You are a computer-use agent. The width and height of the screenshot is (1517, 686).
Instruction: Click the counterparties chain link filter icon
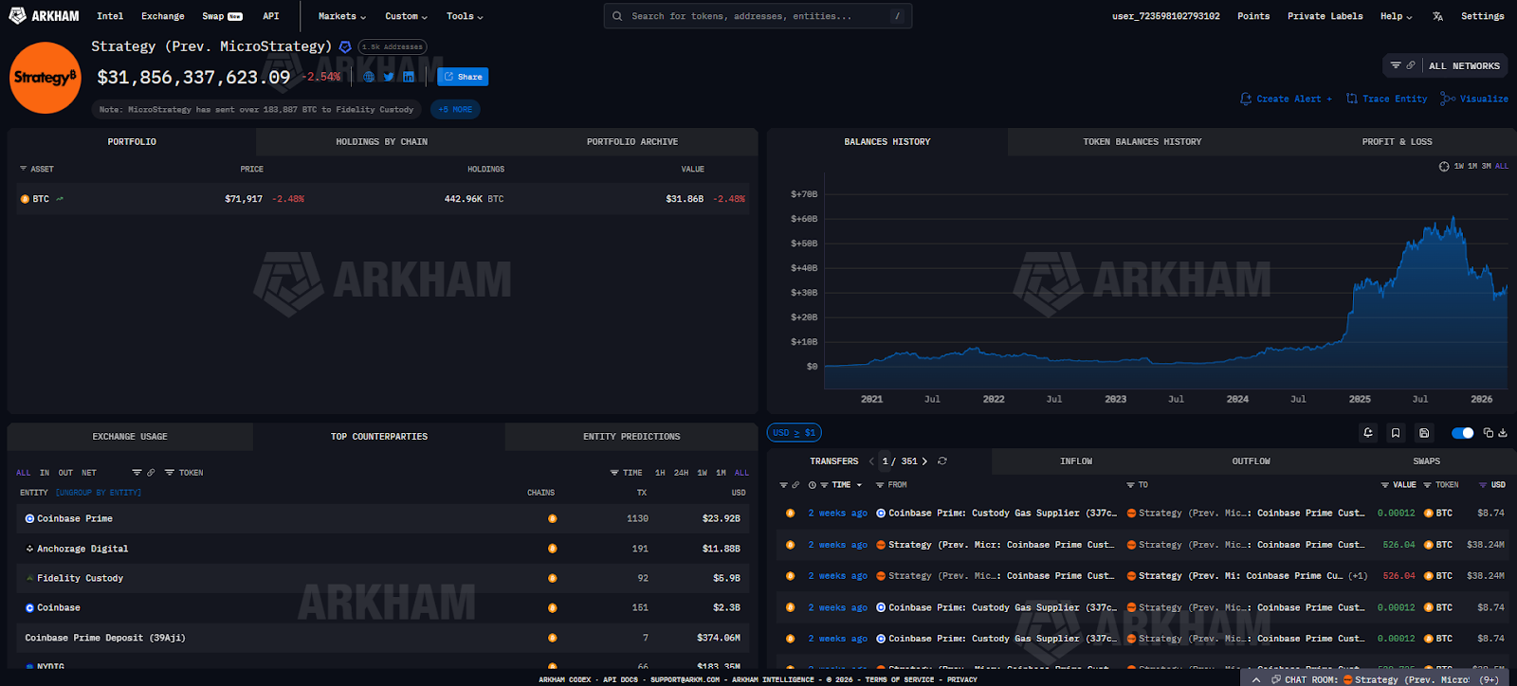151,473
